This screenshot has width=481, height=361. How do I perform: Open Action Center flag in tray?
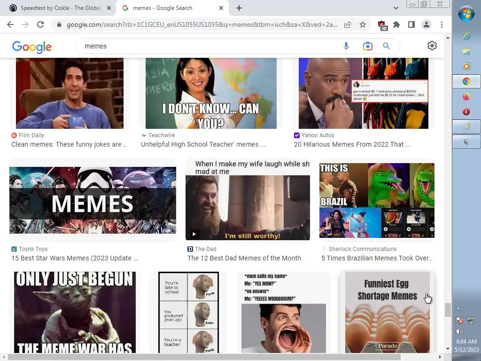(459, 320)
